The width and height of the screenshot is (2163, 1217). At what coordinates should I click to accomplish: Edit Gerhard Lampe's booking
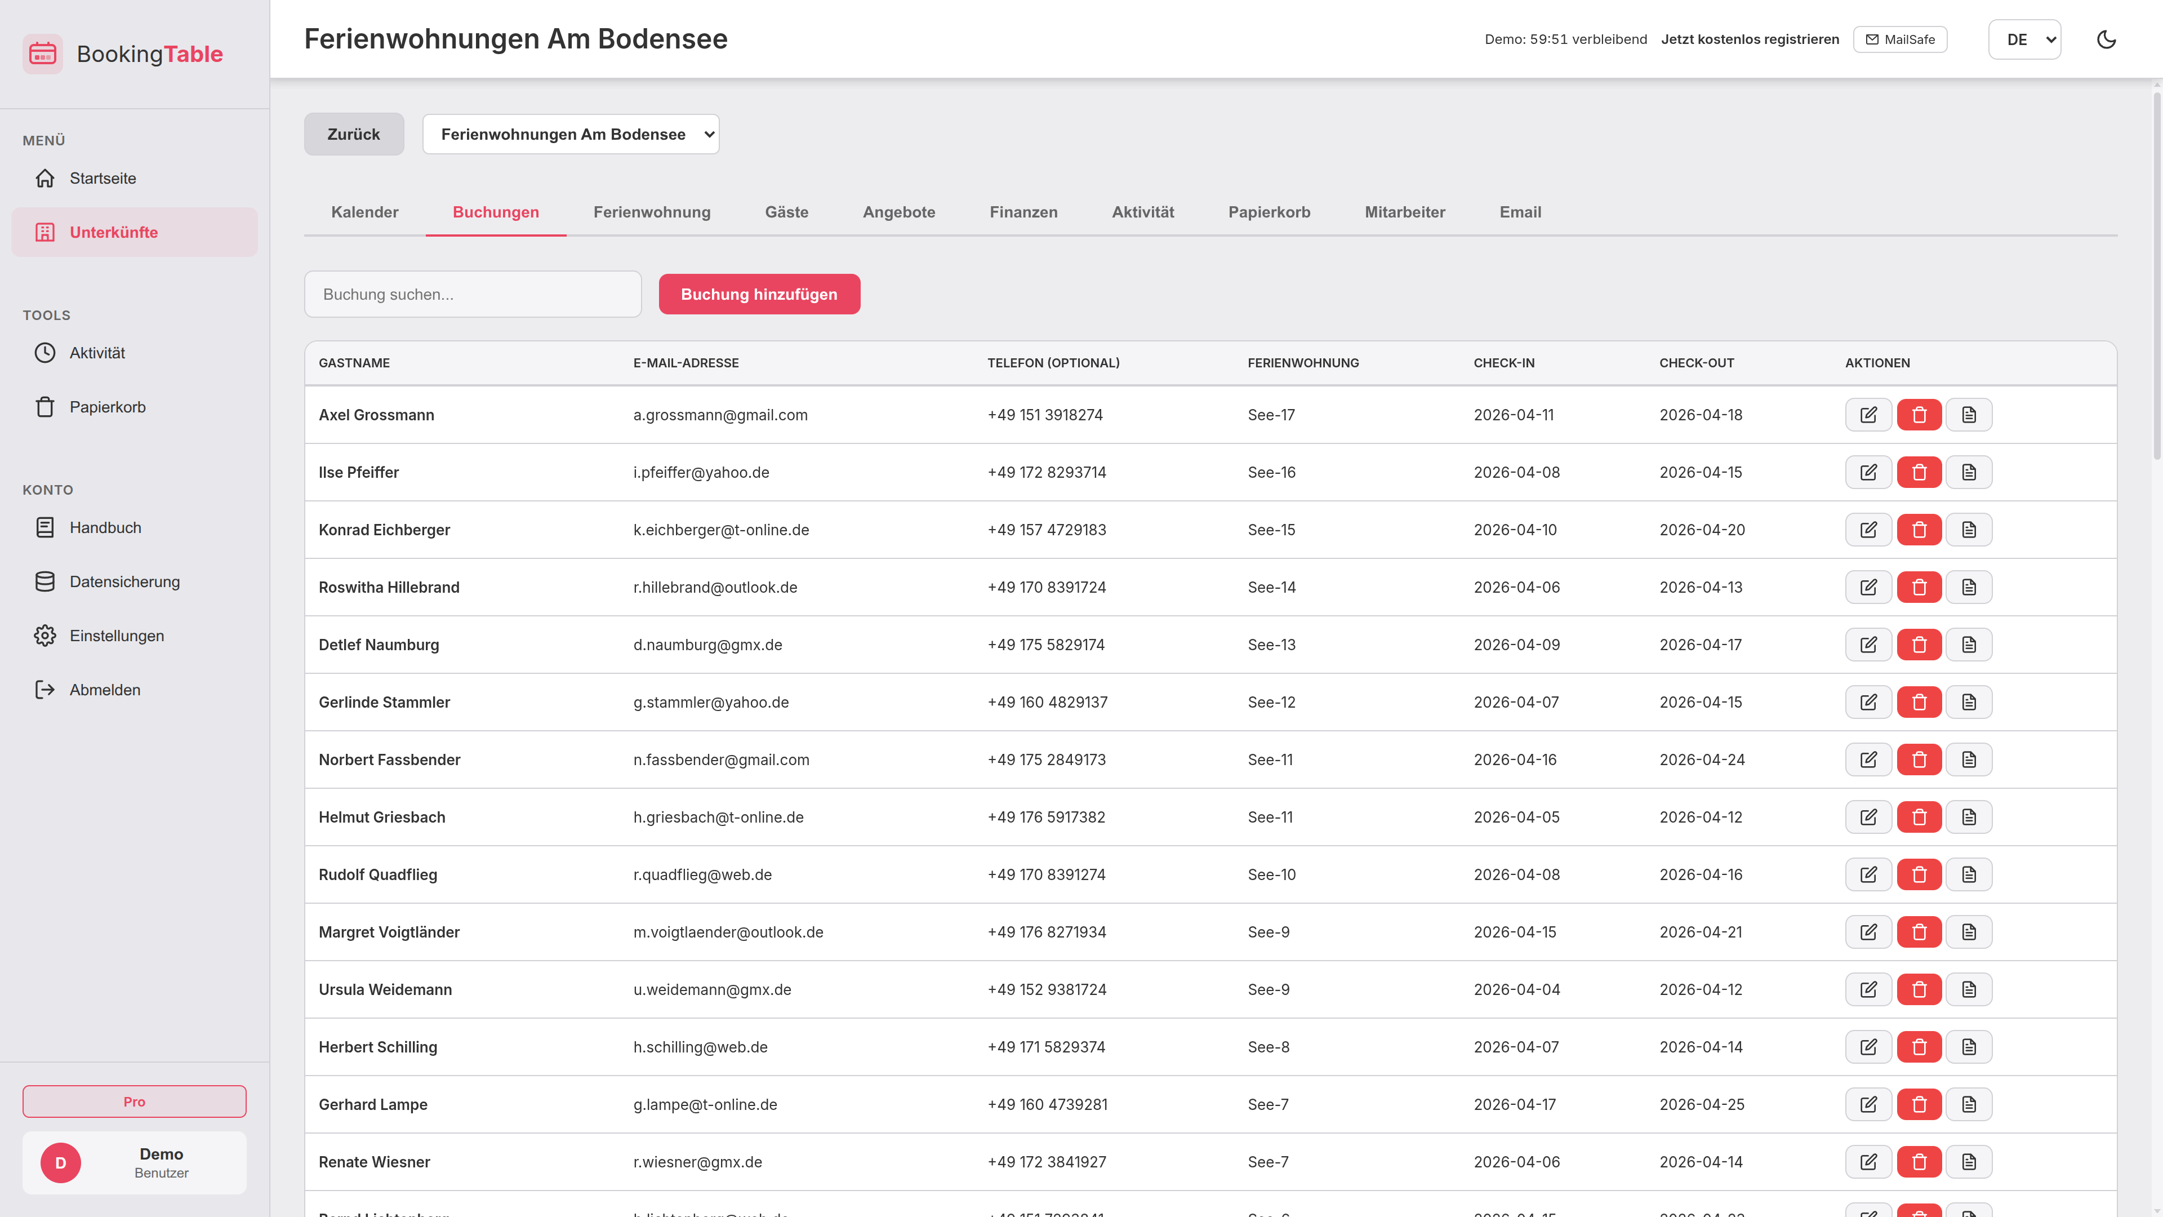1868,1104
